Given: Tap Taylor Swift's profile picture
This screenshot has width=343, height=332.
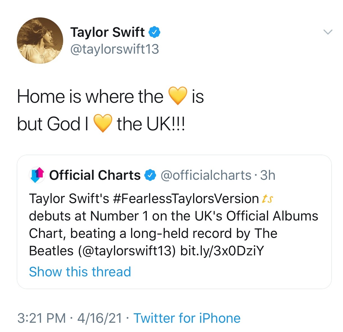Looking at the screenshot, I should tap(40, 40).
